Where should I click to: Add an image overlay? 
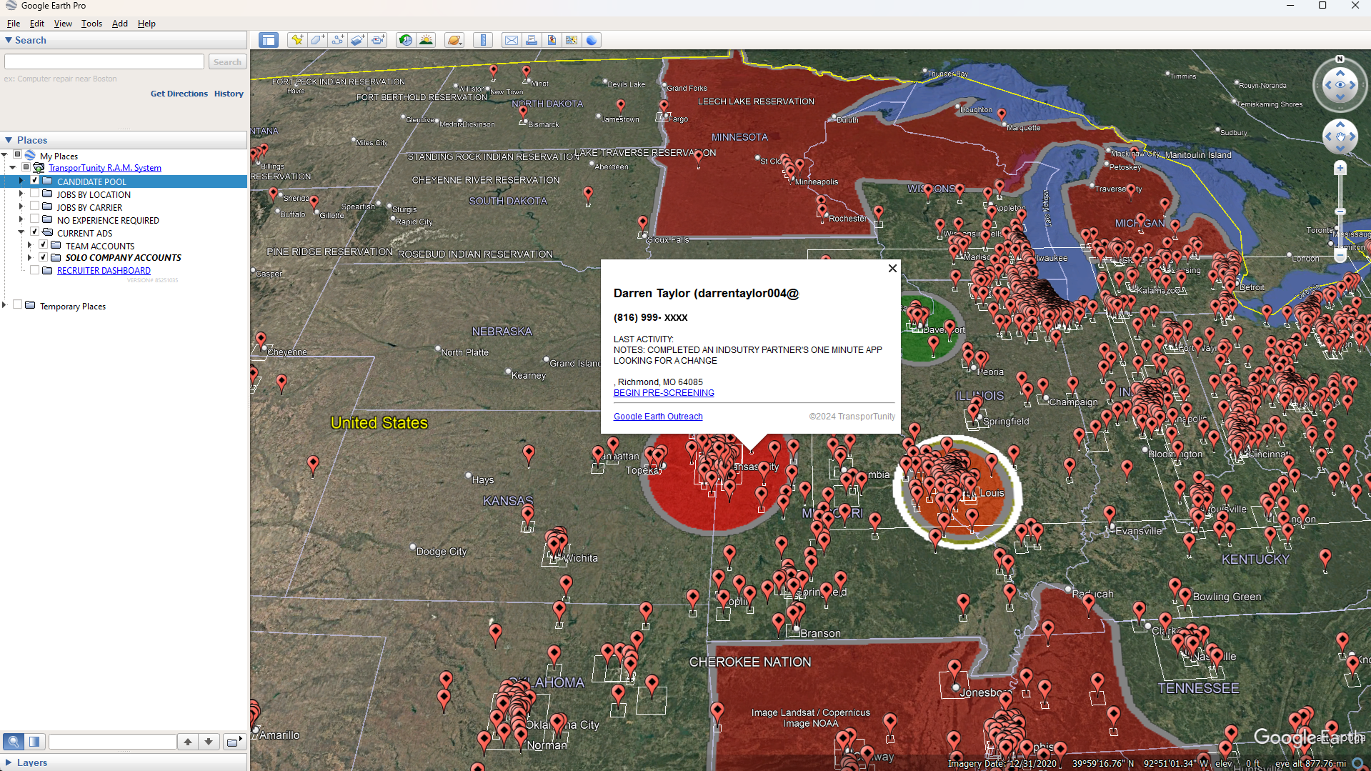358,40
